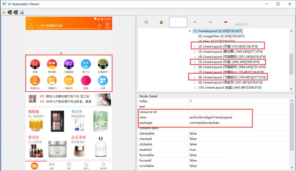Screen dimensions: 296x171
Task: Click the focusable row in Node Detail
Action: coord(214,155)
